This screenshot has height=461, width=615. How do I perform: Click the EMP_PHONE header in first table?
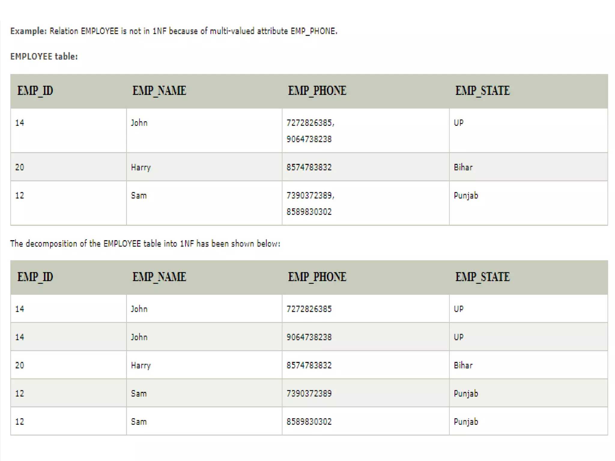[x=317, y=91]
